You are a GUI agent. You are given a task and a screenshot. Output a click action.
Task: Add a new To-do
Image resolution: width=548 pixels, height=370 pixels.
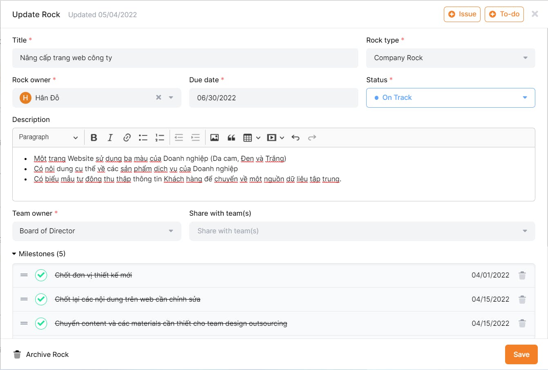point(504,14)
